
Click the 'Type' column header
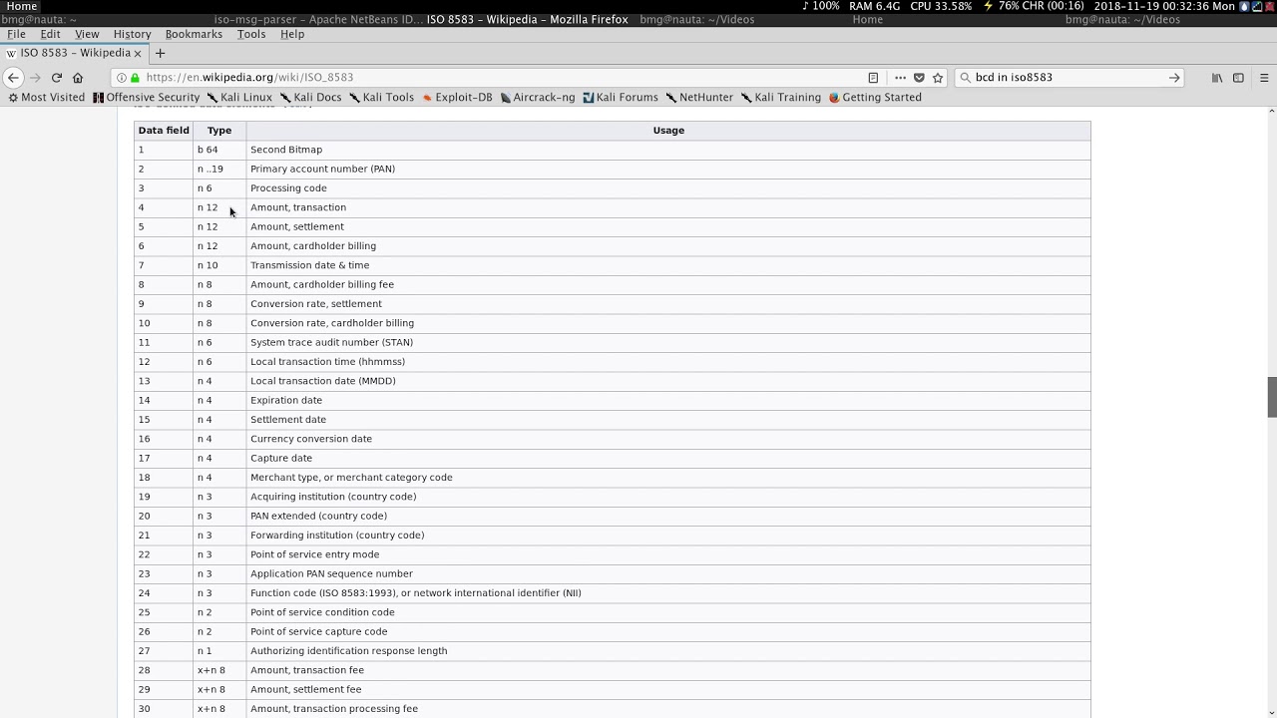coord(219,131)
